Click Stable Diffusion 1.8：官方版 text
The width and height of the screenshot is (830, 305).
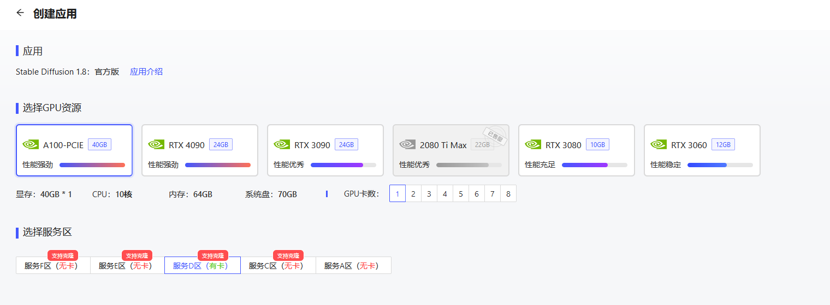coord(68,71)
